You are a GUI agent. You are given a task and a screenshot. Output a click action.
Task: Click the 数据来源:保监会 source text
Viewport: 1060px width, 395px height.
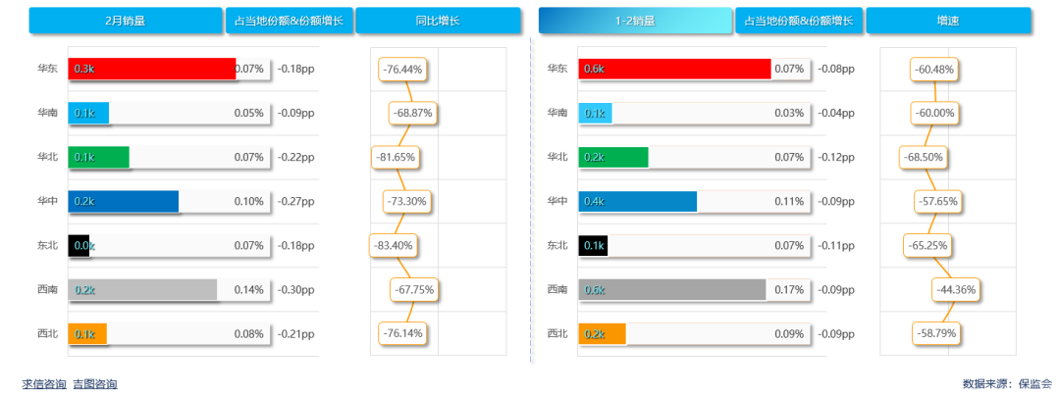[x=1007, y=384]
